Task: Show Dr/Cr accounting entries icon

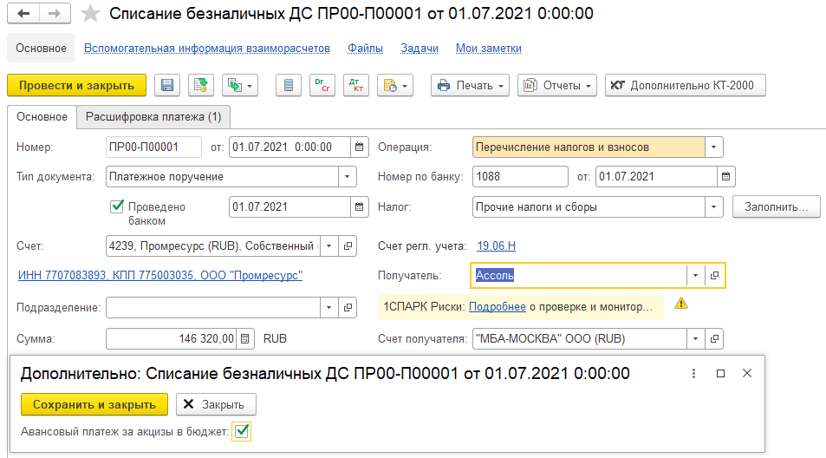Action: [324, 85]
